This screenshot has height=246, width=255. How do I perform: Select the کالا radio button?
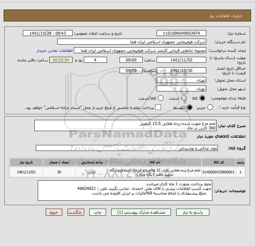pyautogui.click(x=202, y=98)
